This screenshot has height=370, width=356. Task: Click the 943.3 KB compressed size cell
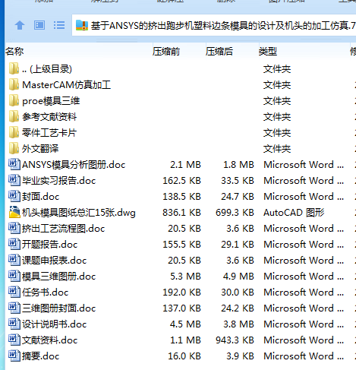click(235, 340)
